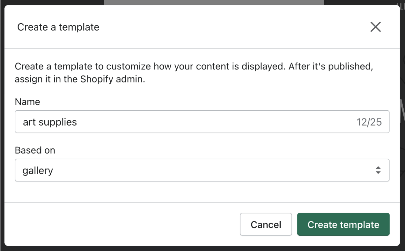Viewport: 405px width, 251px height.
Task: Click the gray bar above the dialog
Action: pyautogui.click(x=214, y=2)
